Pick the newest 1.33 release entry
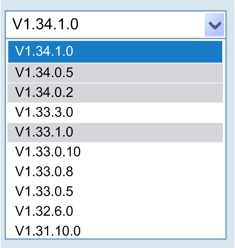This screenshot has height=248, width=235. (115, 113)
